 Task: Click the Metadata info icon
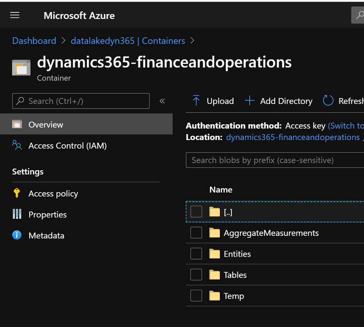17,235
